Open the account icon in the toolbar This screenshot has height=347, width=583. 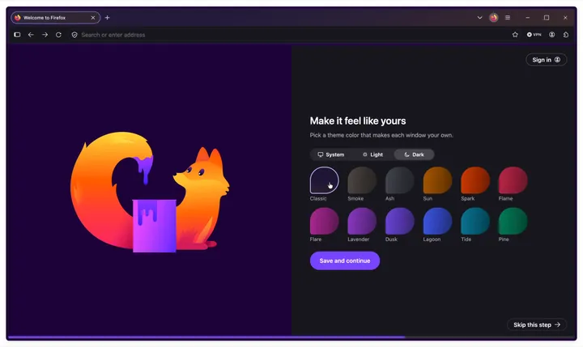coord(552,35)
